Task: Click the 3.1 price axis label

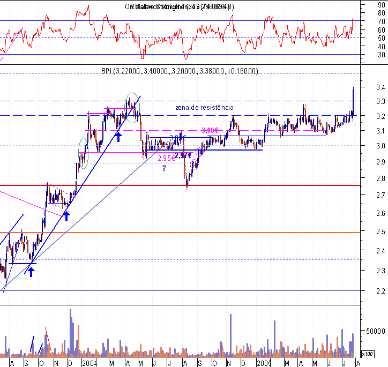Action: pyautogui.click(x=380, y=131)
